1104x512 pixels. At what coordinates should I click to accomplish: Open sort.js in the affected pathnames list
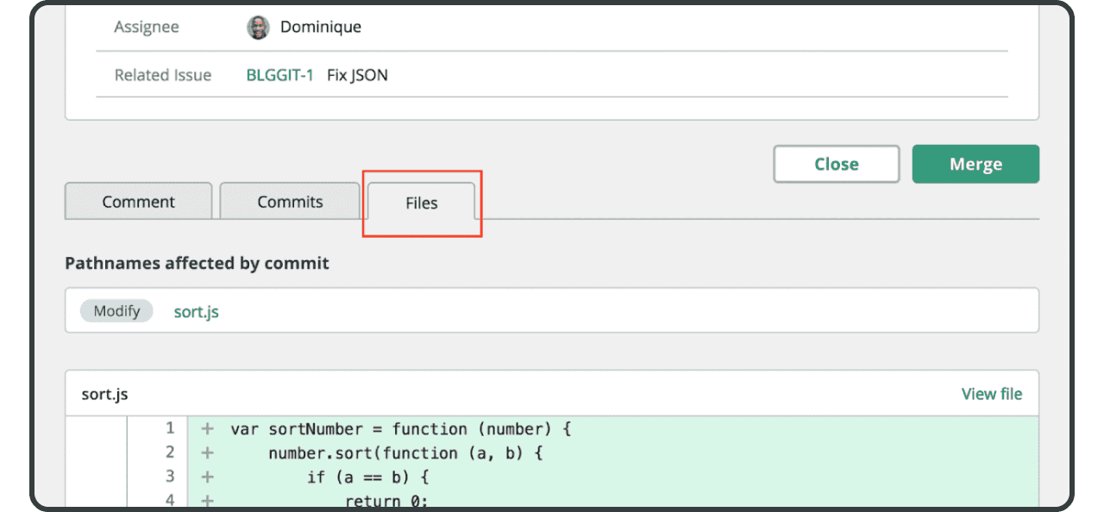[197, 311]
